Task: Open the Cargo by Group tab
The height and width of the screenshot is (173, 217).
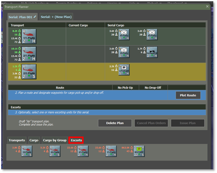Action: (54, 140)
